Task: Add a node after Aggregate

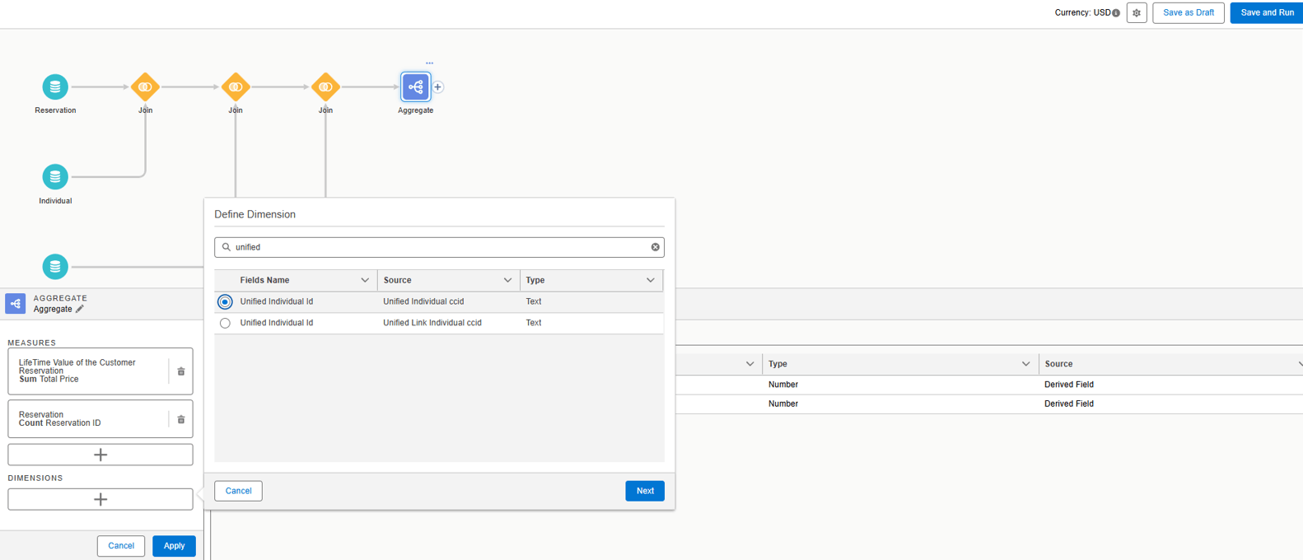Action: pos(438,86)
